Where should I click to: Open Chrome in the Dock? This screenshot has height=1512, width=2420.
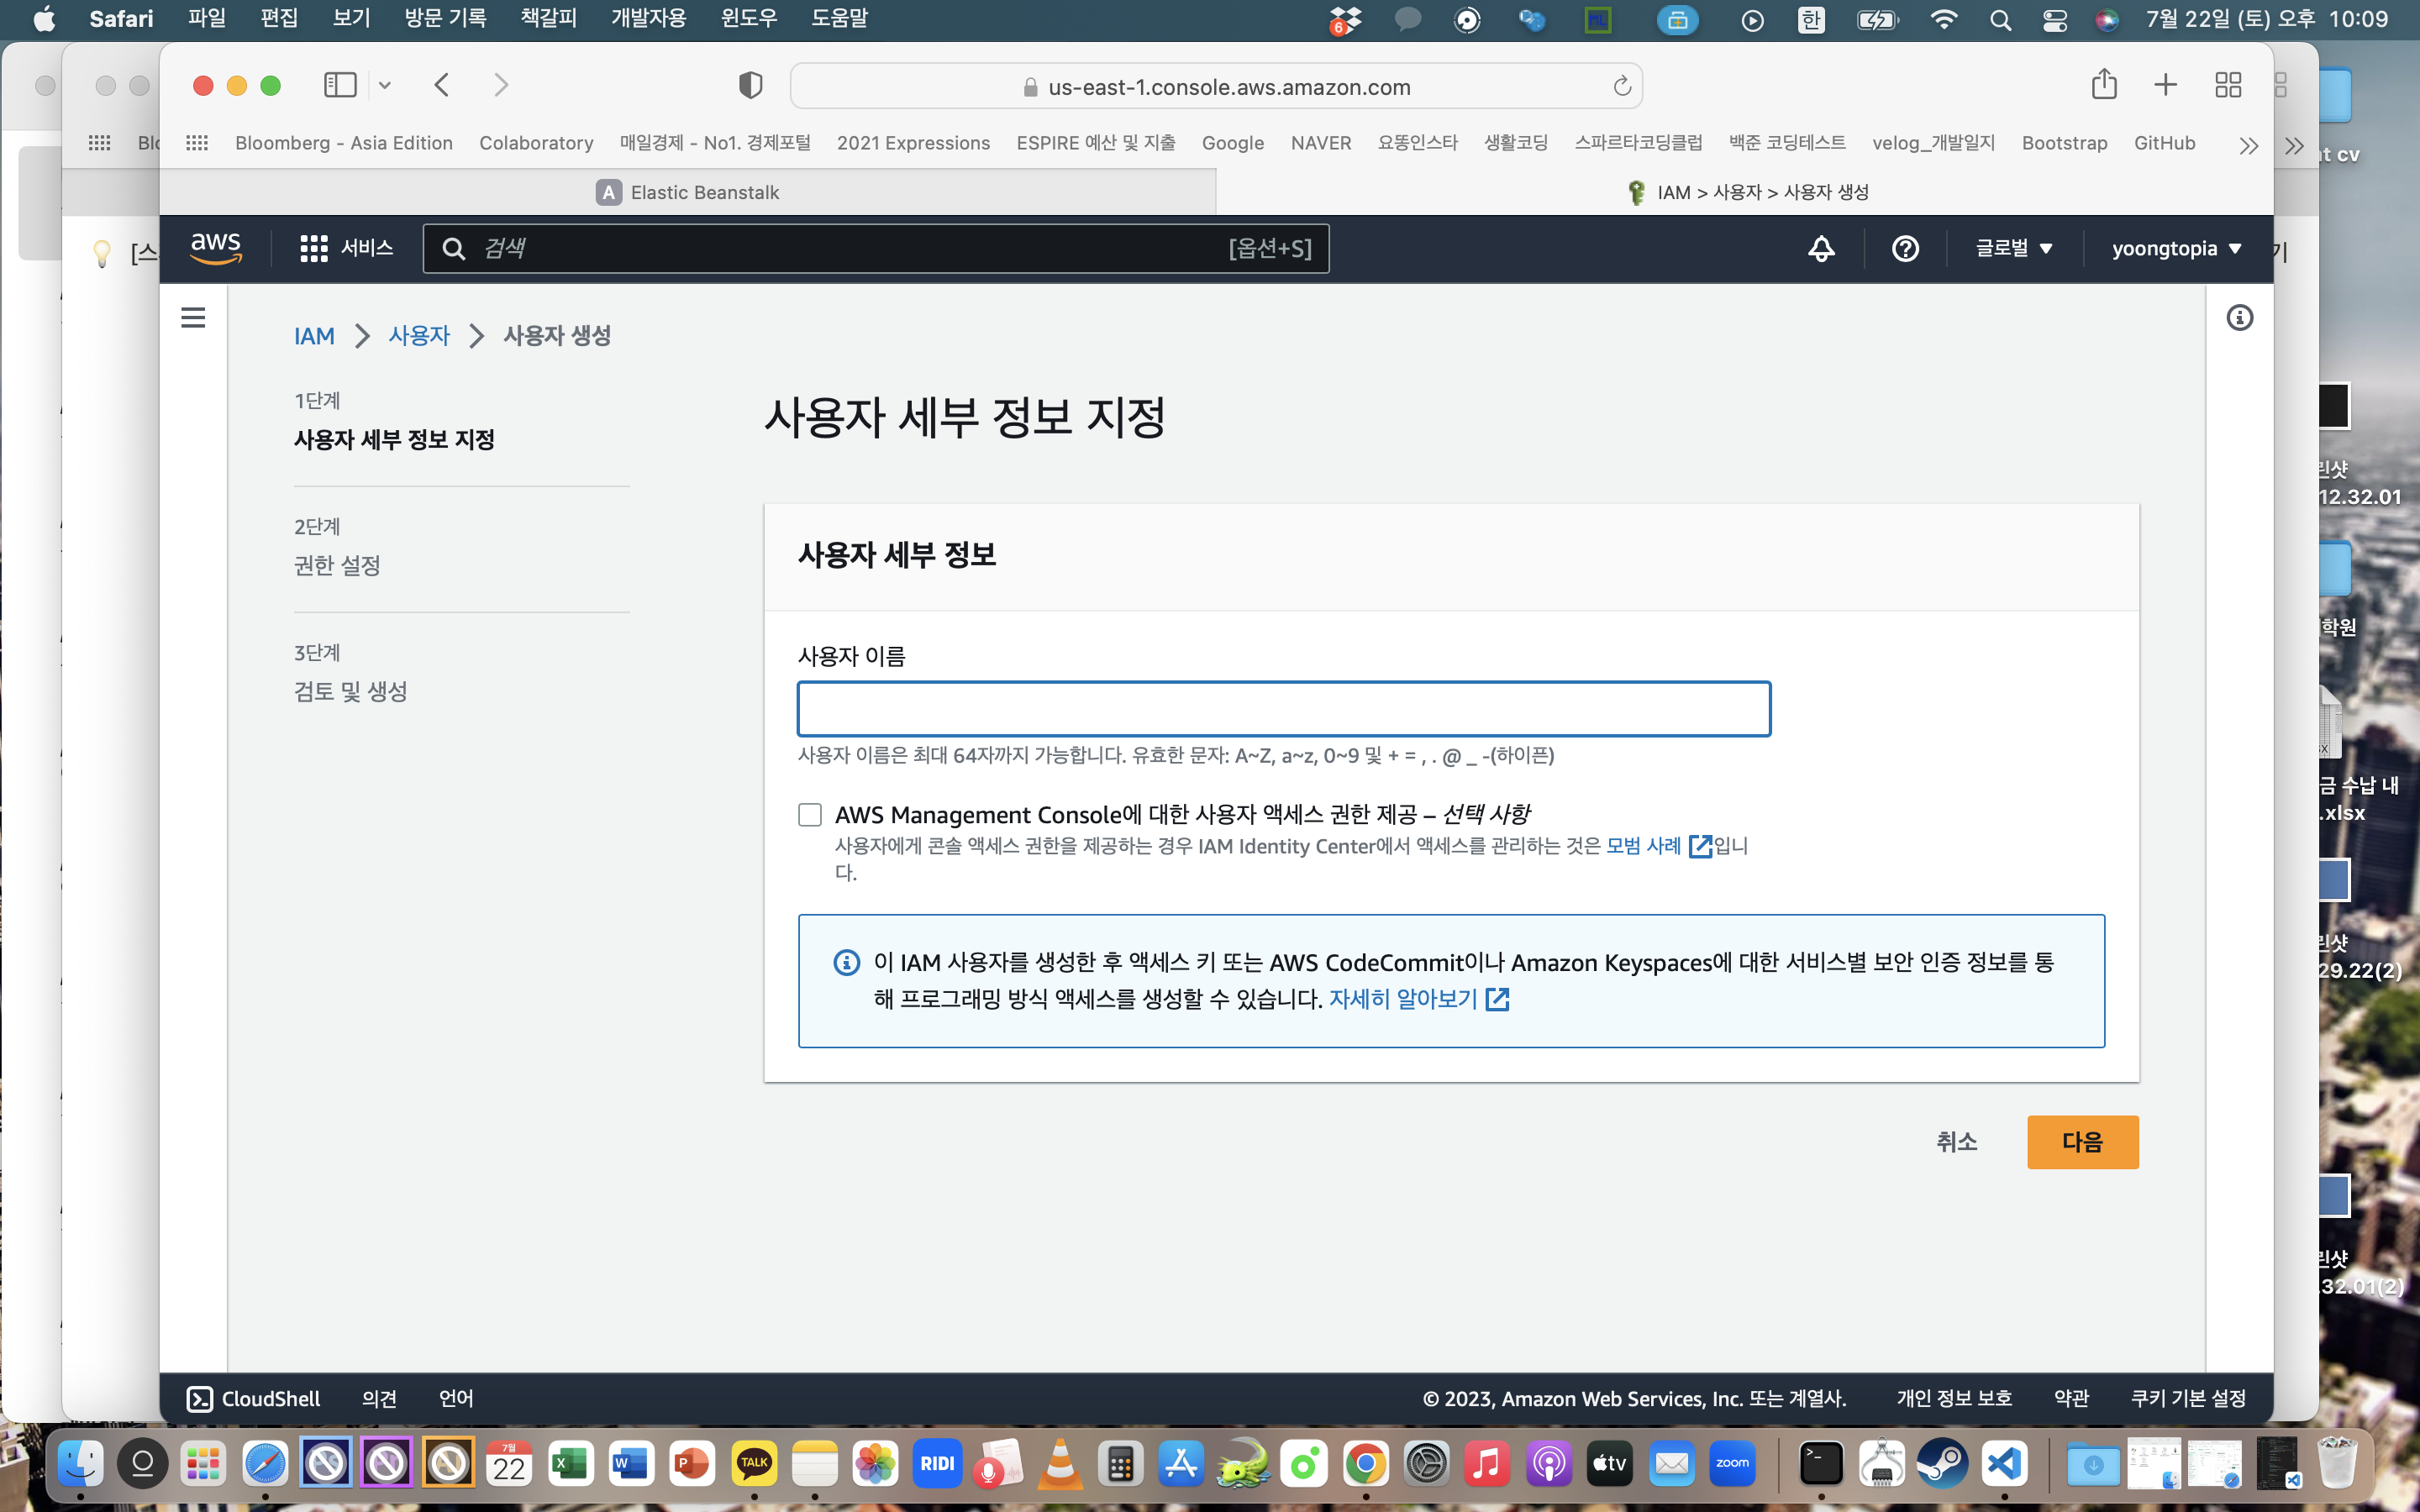pyautogui.click(x=1366, y=1464)
